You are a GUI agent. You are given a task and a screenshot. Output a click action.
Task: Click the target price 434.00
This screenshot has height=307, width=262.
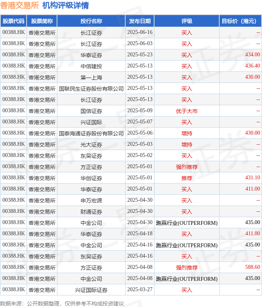click(x=252, y=54)
